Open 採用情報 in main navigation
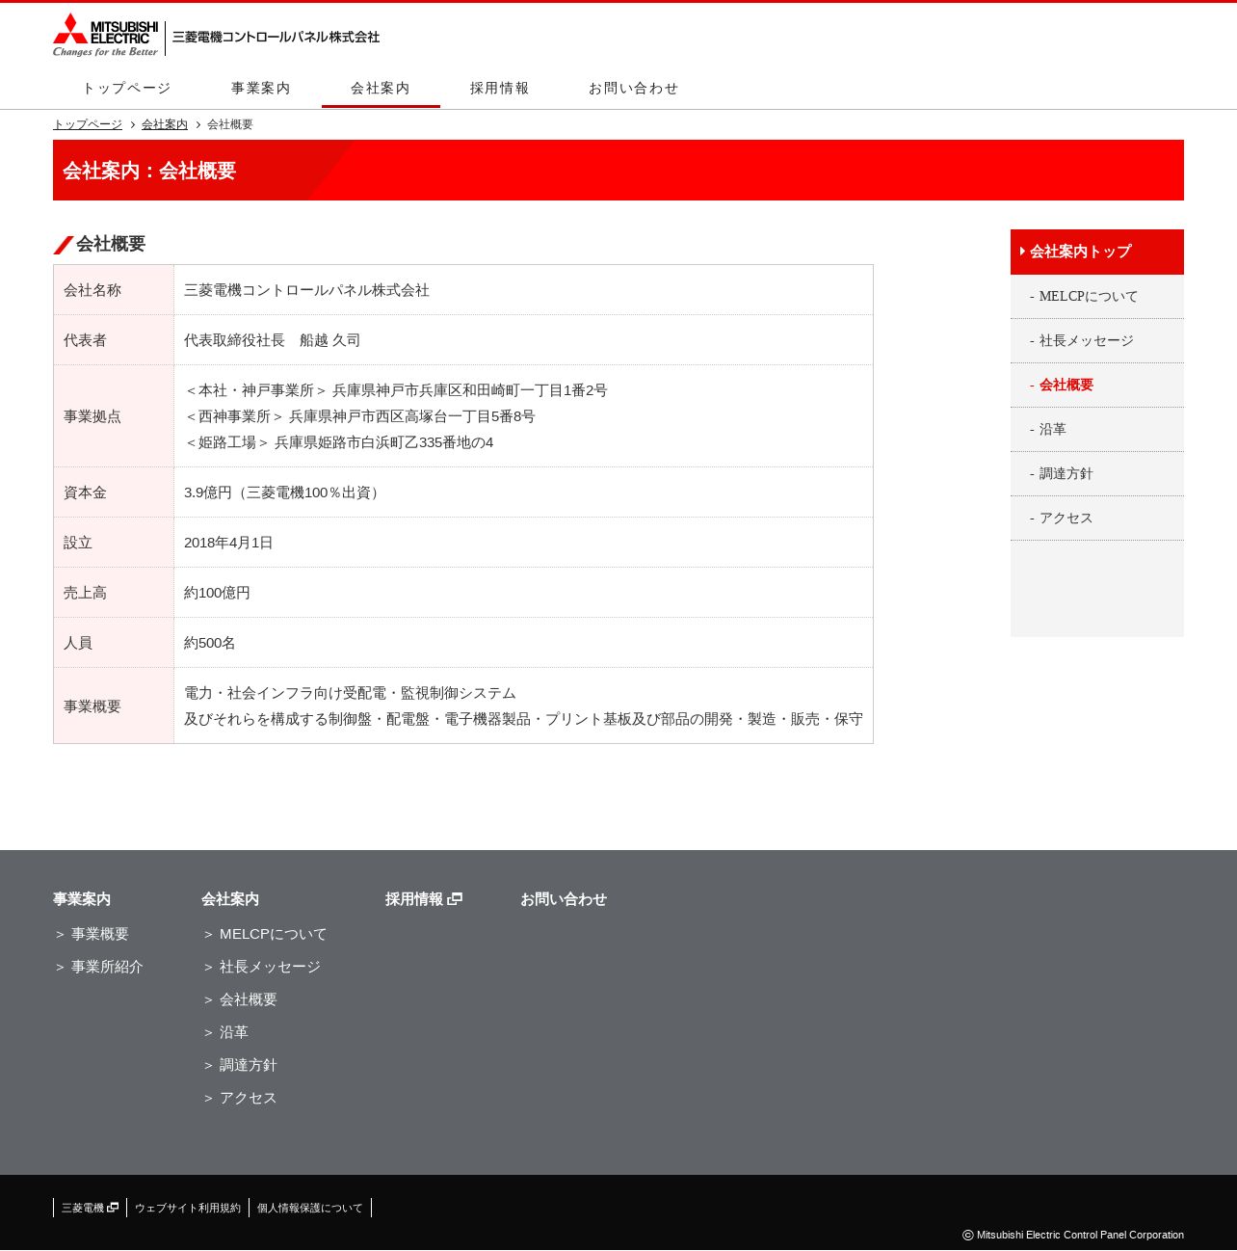The height and width of the screenshot is (1251, 1237). coord(500,88)
